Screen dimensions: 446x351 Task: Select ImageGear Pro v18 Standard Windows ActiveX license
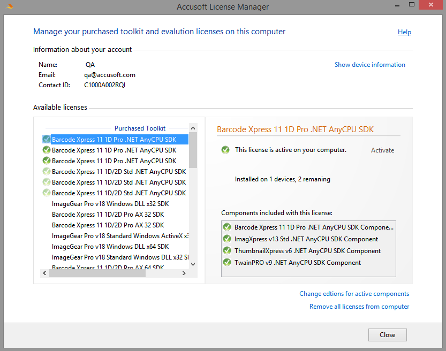[120, 236]
